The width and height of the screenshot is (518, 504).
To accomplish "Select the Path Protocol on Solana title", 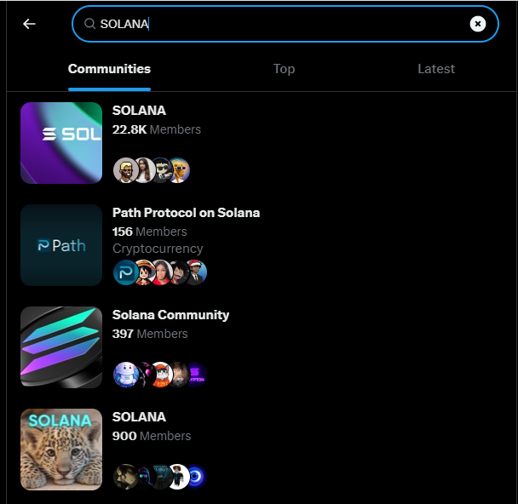I will pyautogui.click(x=186, y=213).
